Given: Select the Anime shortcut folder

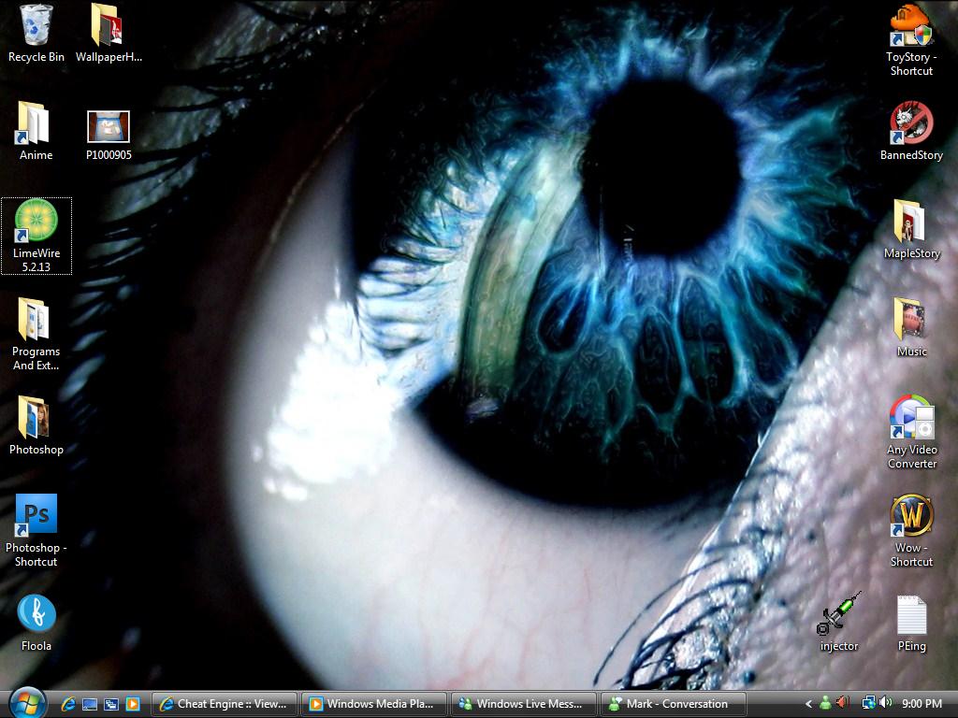Looking at the screenshot, I should point(34,123).
